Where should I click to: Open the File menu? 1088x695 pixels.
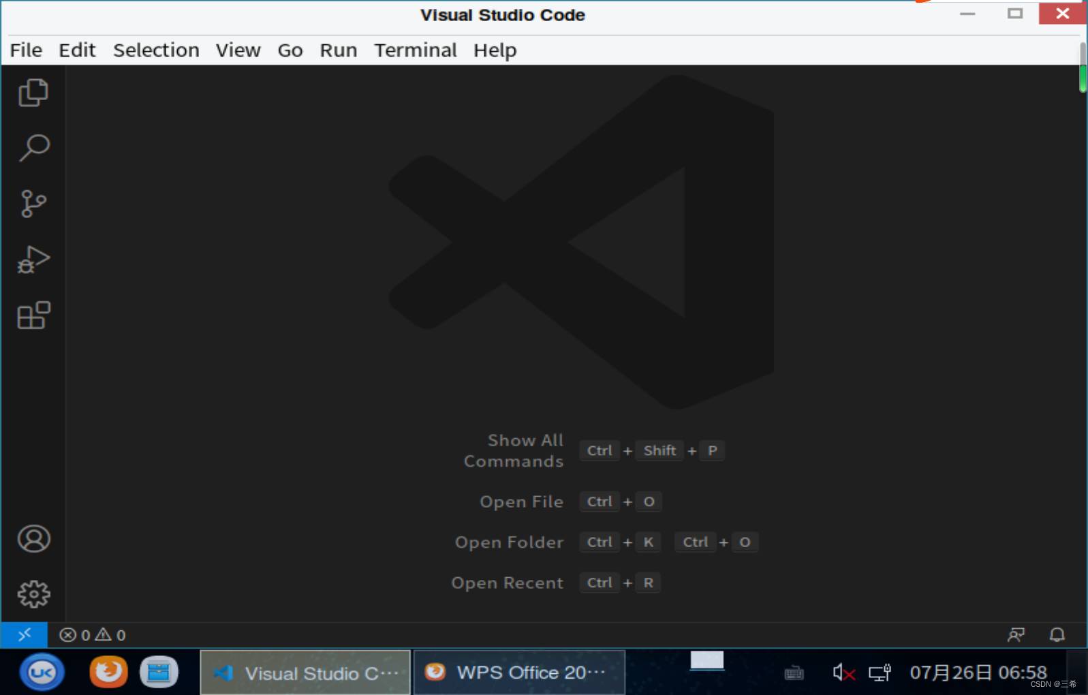click(26, 50)
